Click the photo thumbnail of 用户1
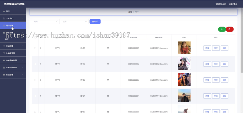243x113 pixels. 184,48
